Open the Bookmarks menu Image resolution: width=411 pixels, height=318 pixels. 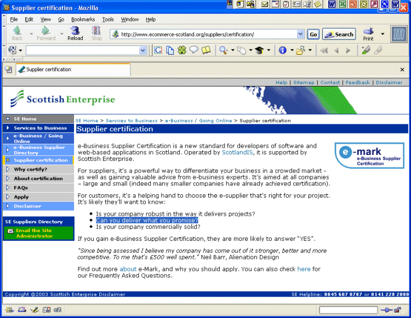tap(83, 19)
